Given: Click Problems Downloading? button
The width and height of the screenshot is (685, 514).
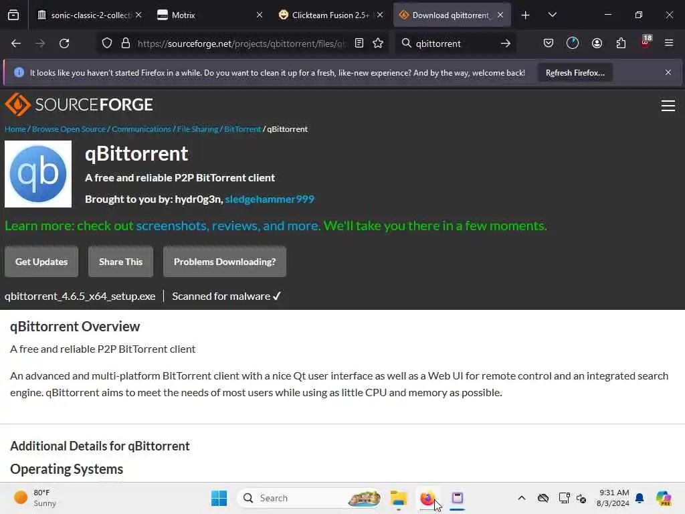Looking at the screenshot, I should pos(225,262).
